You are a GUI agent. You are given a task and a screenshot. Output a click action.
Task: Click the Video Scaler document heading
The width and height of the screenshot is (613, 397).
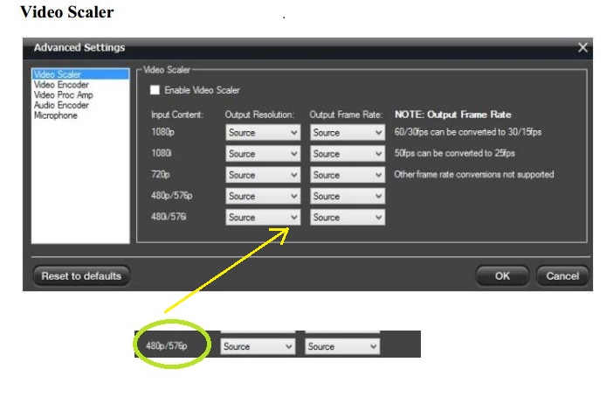(67, 12)
